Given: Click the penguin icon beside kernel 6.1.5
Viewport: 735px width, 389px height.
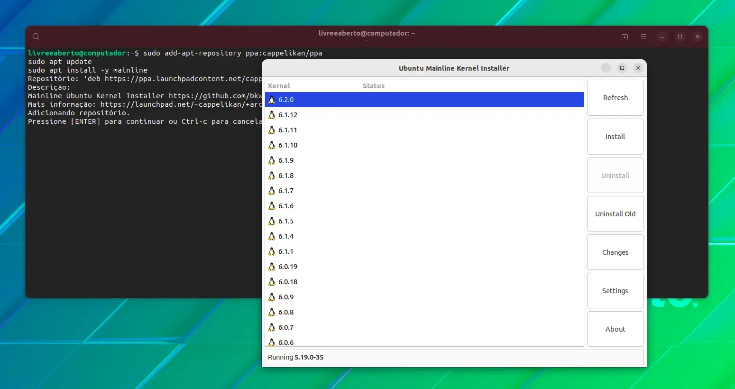Looking at the screenshot, I should point(272,221).
